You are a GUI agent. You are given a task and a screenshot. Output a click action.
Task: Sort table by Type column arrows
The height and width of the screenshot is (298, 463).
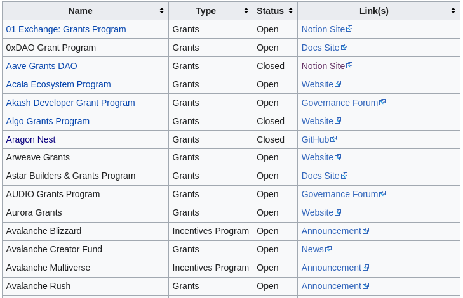246,11
